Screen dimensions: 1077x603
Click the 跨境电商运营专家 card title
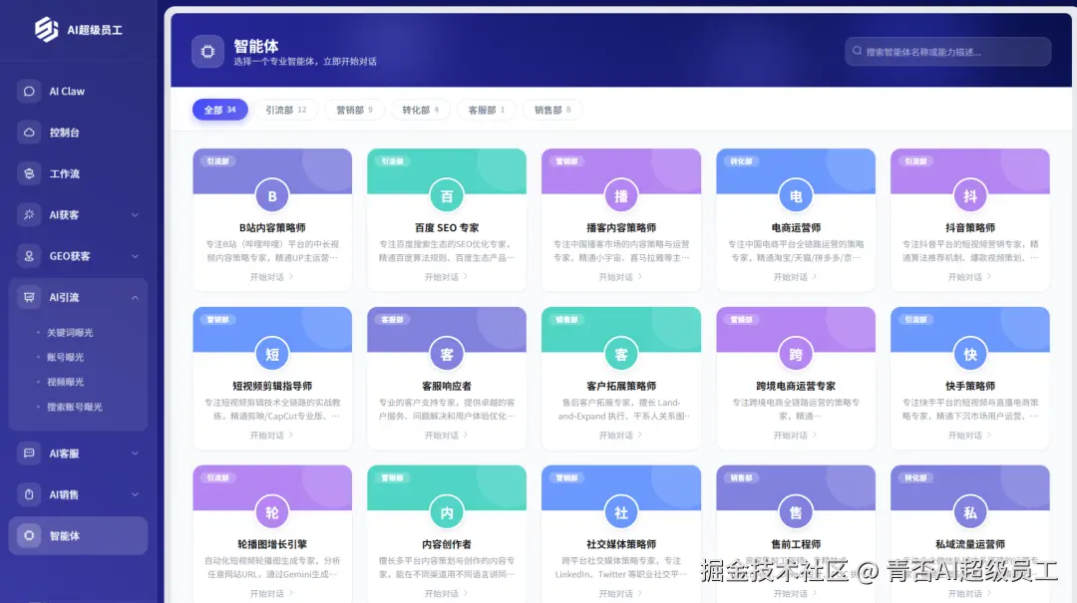pyautogui.click(x=796, y=386)
